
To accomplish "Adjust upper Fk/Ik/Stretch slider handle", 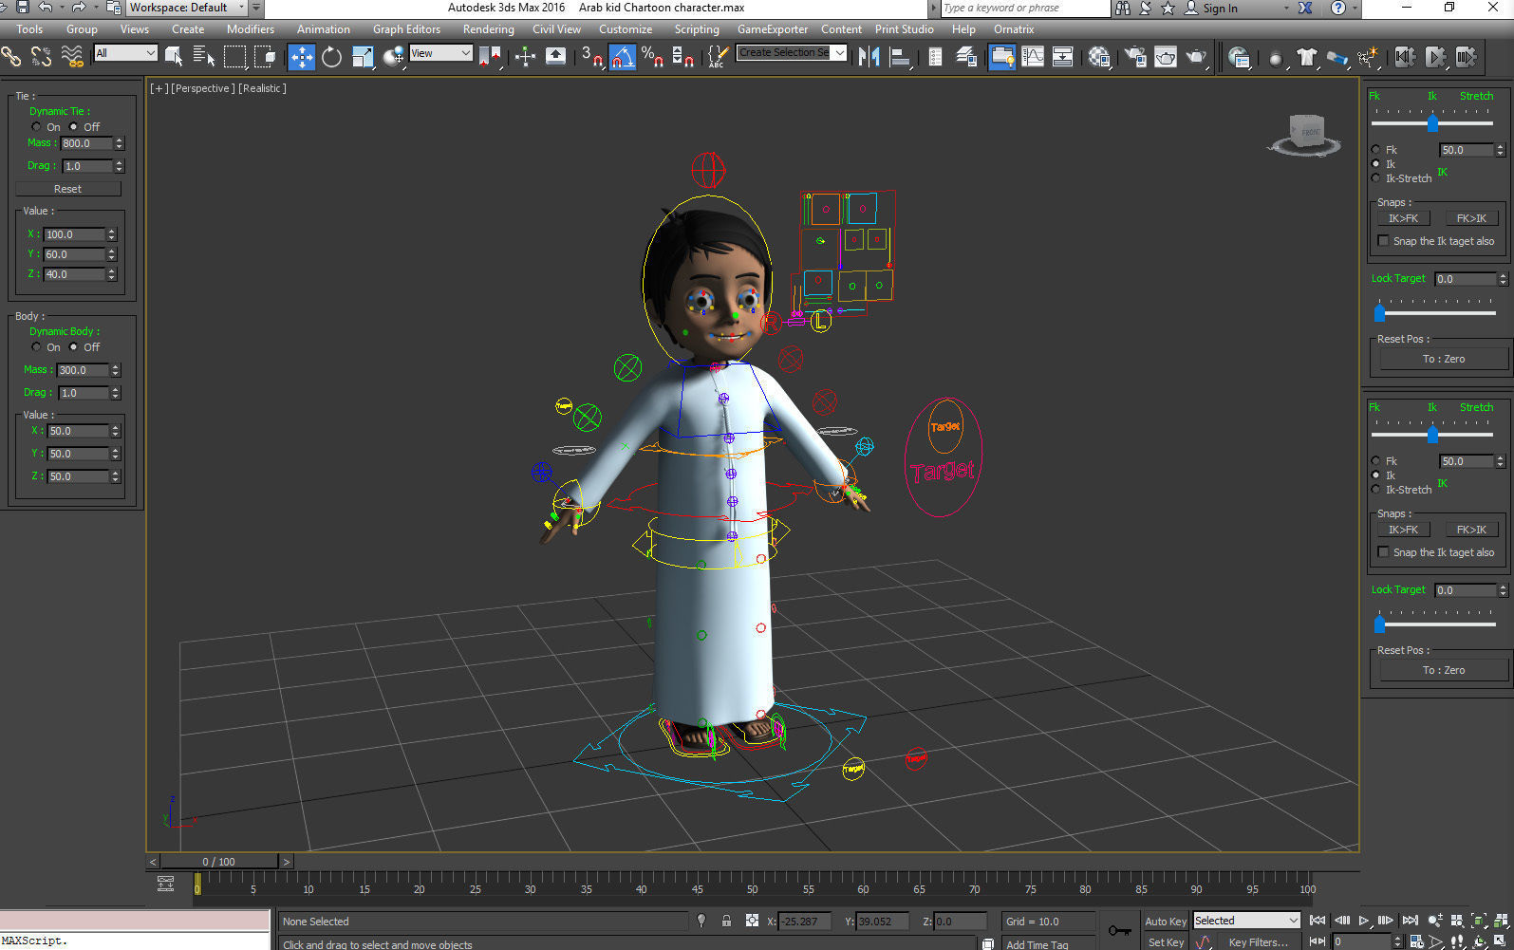I will coord(1432,123).
